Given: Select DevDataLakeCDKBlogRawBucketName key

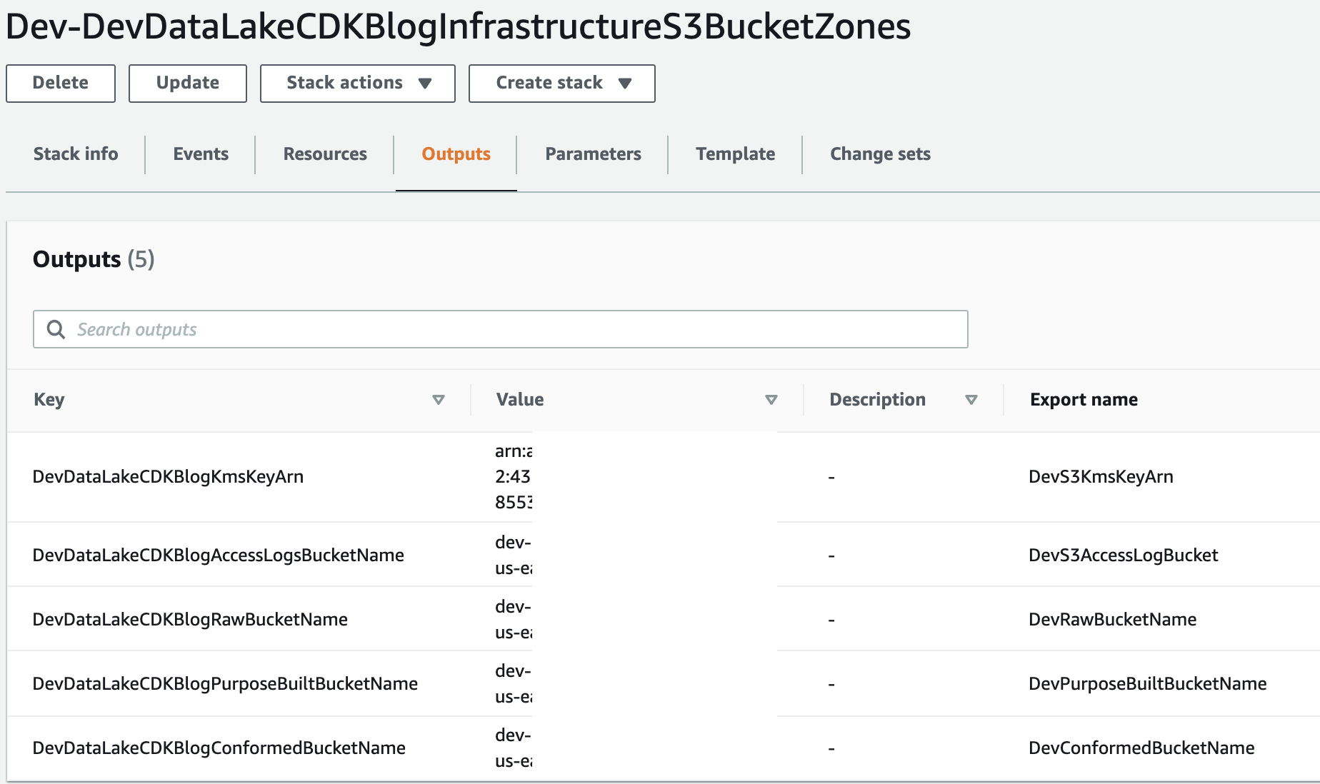Looking at the screenshot, I should click(x=190, y=620).
